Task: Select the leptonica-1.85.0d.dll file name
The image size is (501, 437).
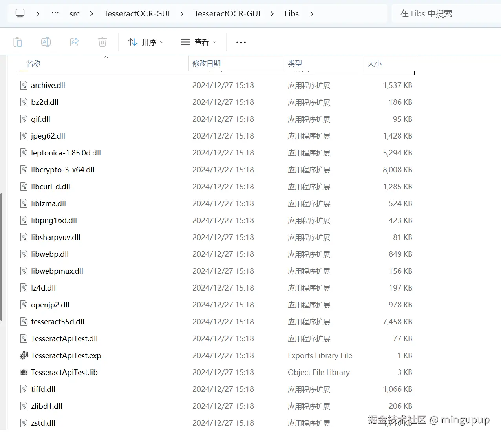Action: click(x=66, y=153)
